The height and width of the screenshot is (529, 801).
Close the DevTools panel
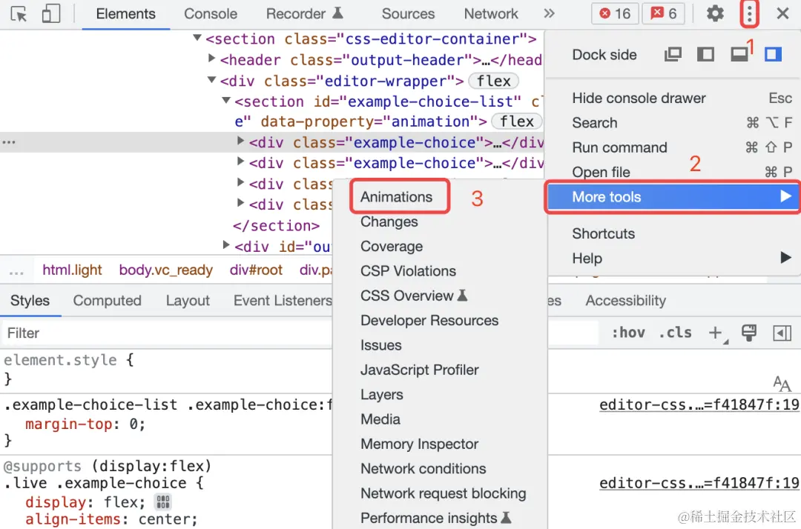[782, 14]
